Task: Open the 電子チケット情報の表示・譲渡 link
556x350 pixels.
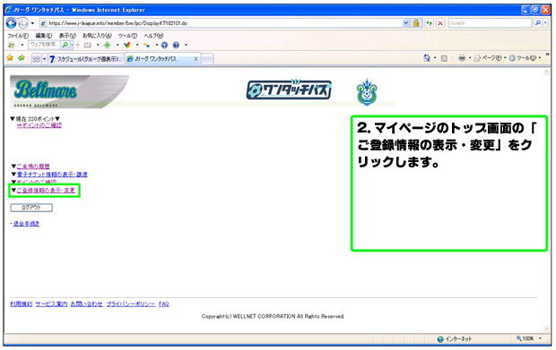Action: pos(52,175)
